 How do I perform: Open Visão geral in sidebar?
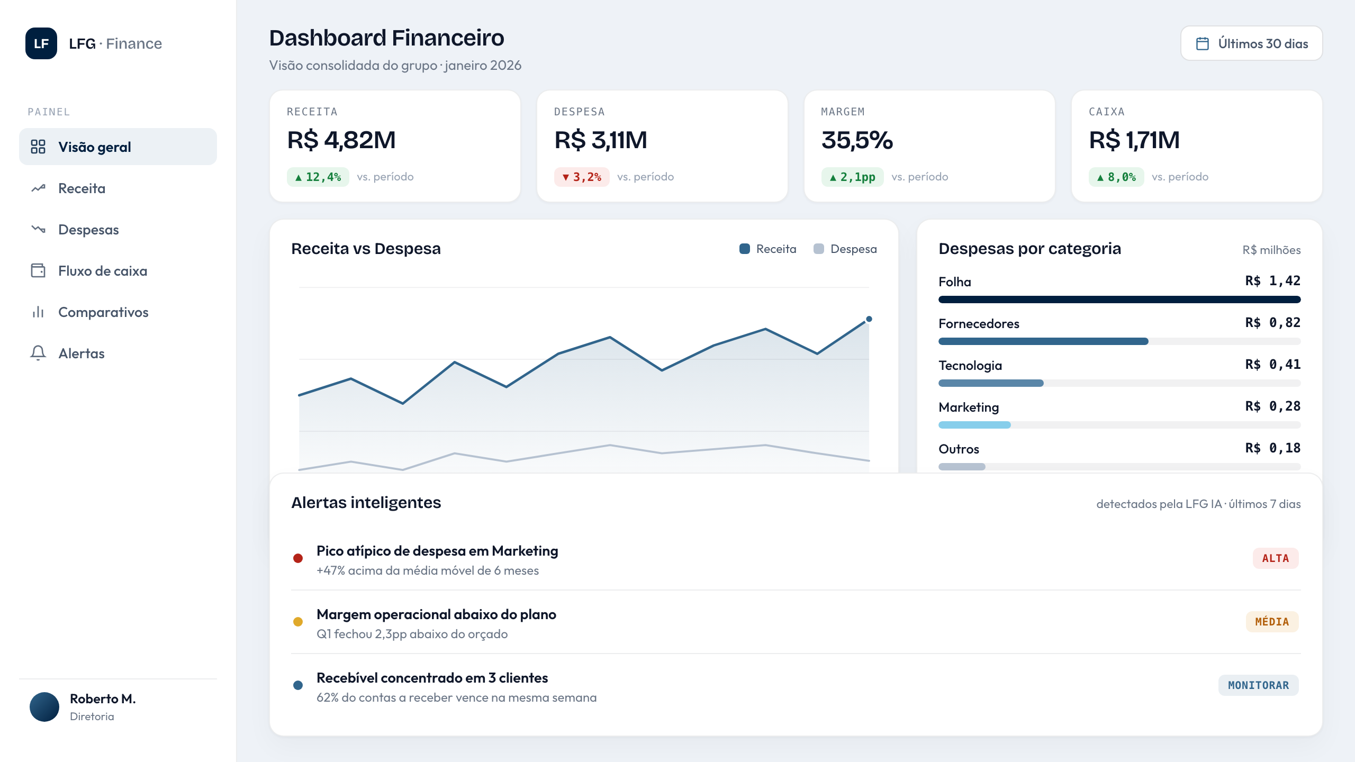pos(118,147)
